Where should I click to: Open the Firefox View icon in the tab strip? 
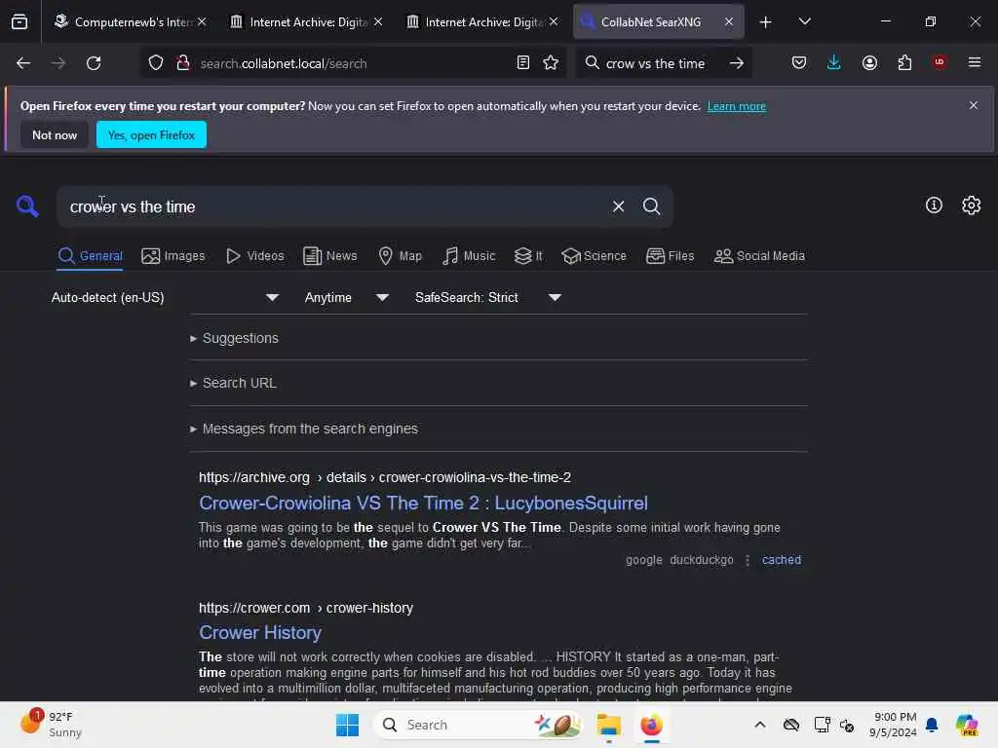coord(19,21)
